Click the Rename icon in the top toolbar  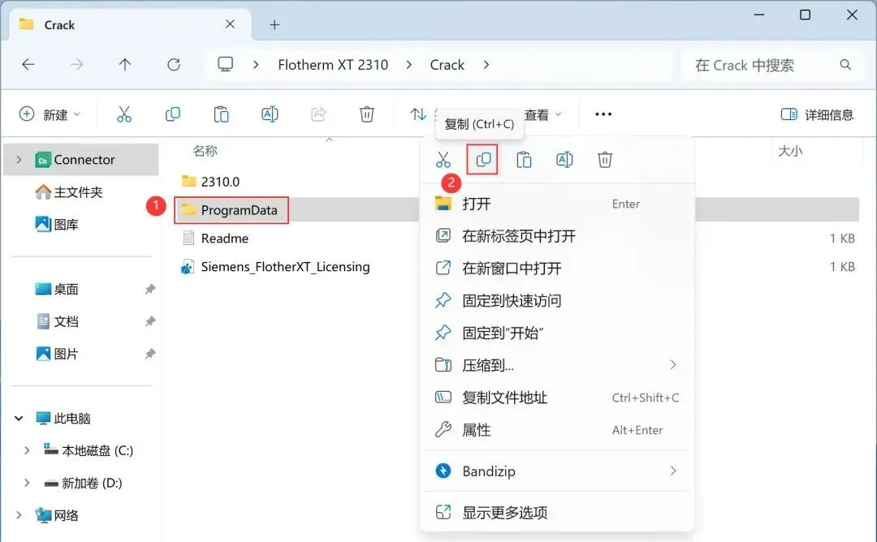(x=270, y=114)
